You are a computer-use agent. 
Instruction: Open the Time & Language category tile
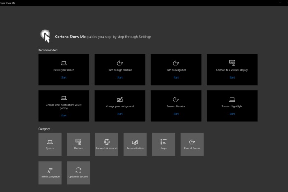click(x=50, y=173)
